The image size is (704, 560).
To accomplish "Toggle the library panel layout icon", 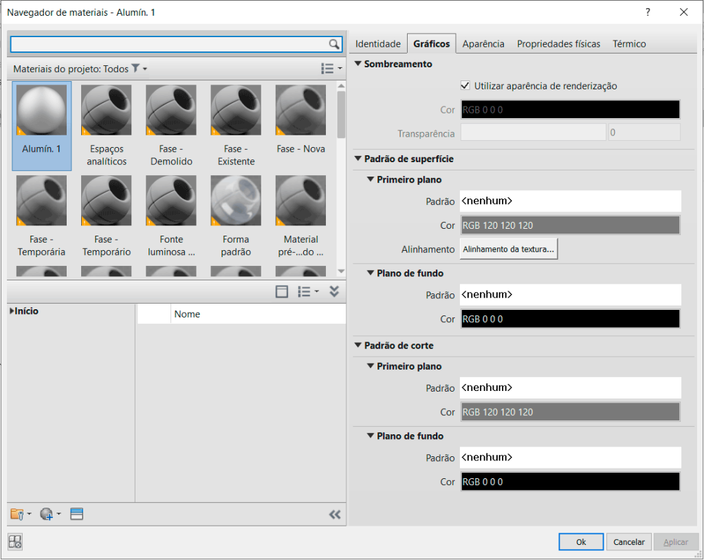I will pyautogui.click(x=281, y=292).
